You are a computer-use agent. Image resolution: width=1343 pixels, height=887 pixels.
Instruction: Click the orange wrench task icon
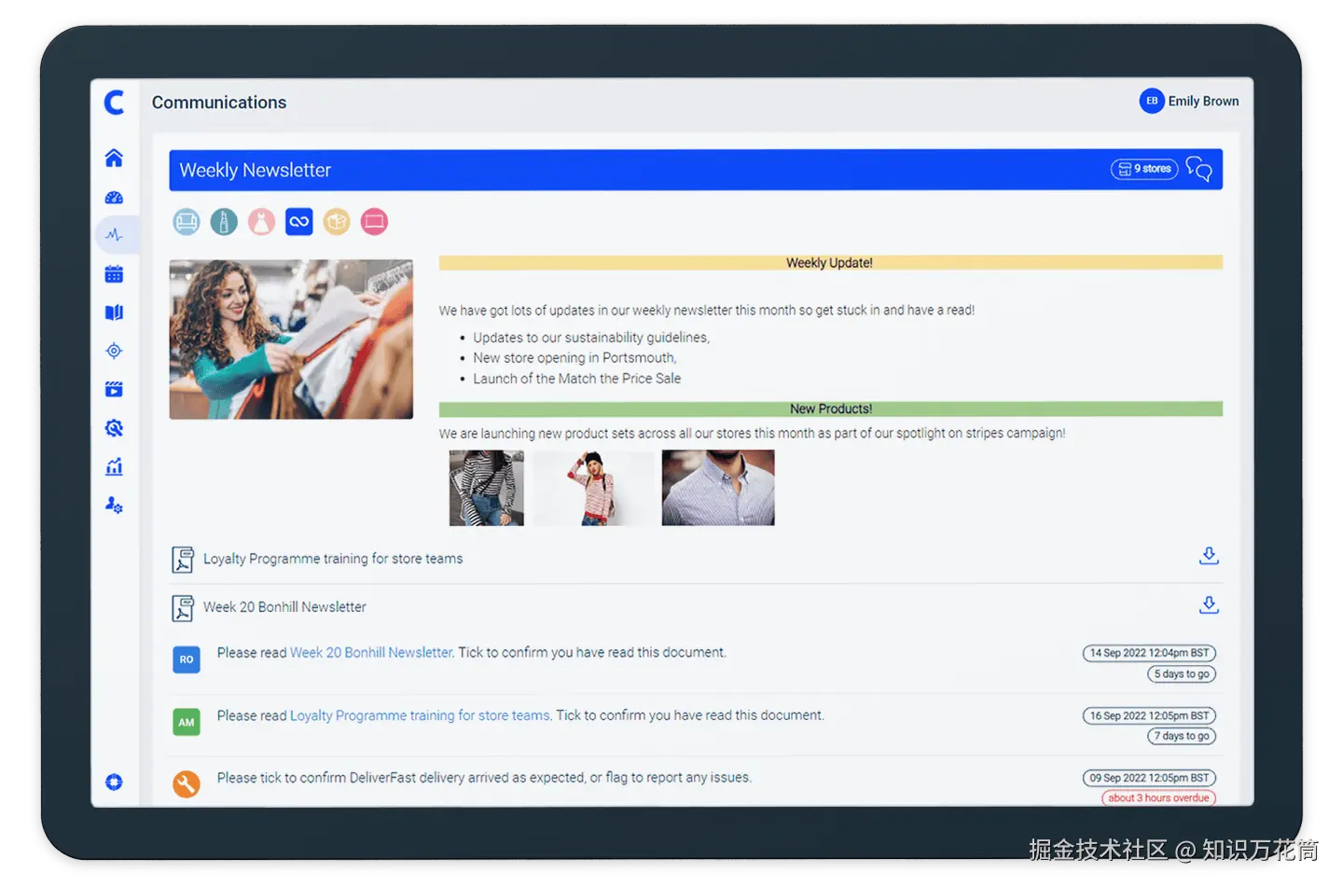[x=187, y=783]
